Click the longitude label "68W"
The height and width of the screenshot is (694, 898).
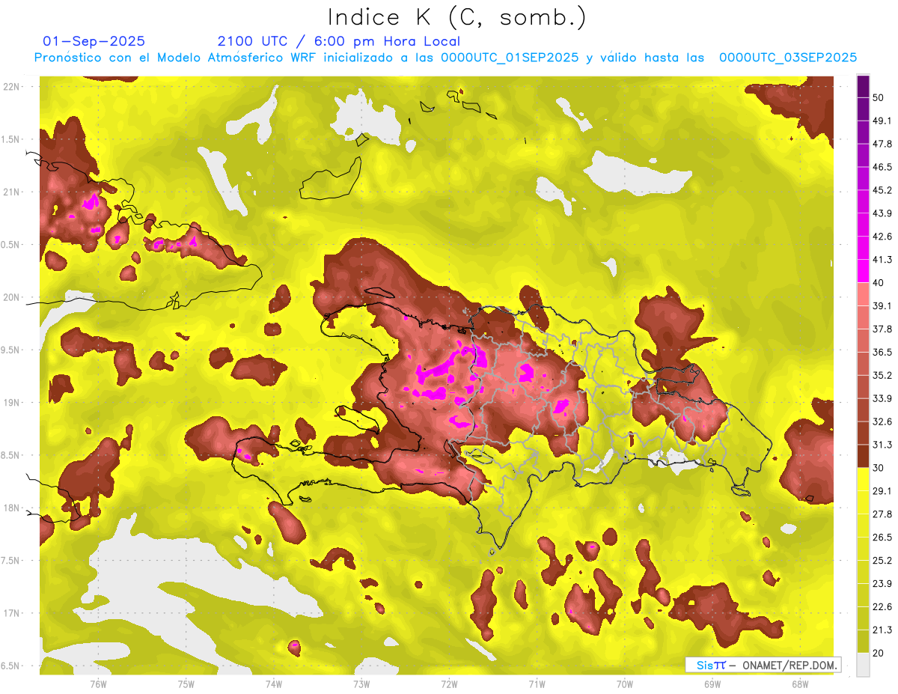[800, 684]
